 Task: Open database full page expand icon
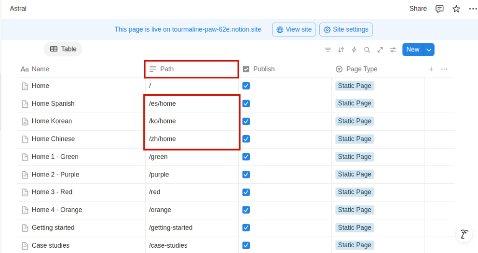click(380, 50)
